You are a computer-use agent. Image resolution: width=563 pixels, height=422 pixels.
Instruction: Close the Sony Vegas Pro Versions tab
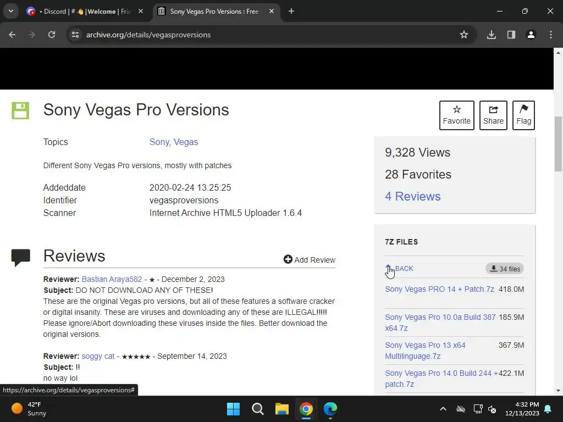[272, 11]
